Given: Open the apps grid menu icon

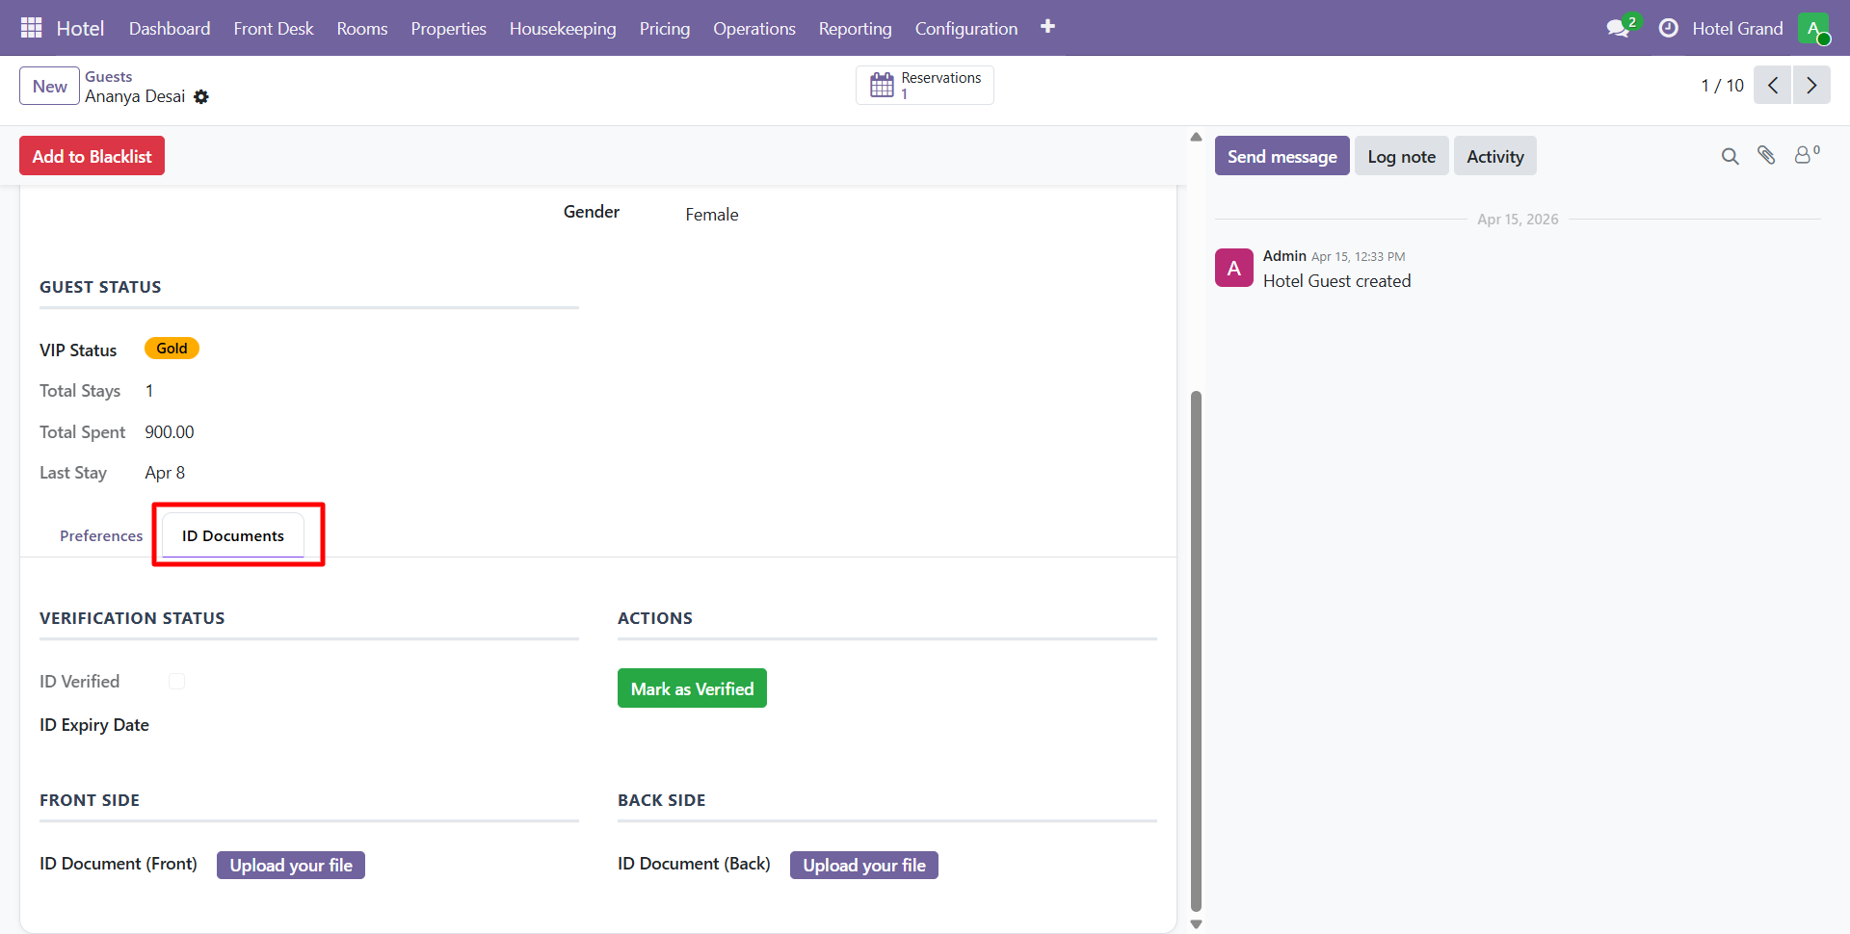Looking at the screenshot, I should point(31,28).
